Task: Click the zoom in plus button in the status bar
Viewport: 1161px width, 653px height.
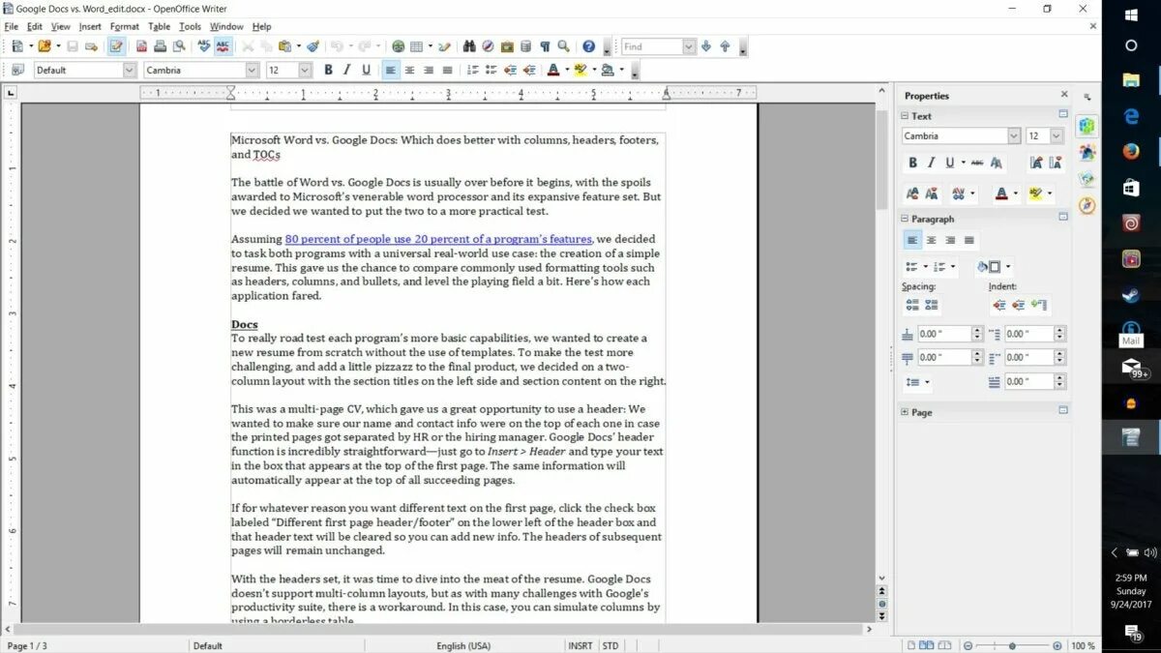Action: point(1057,645)
